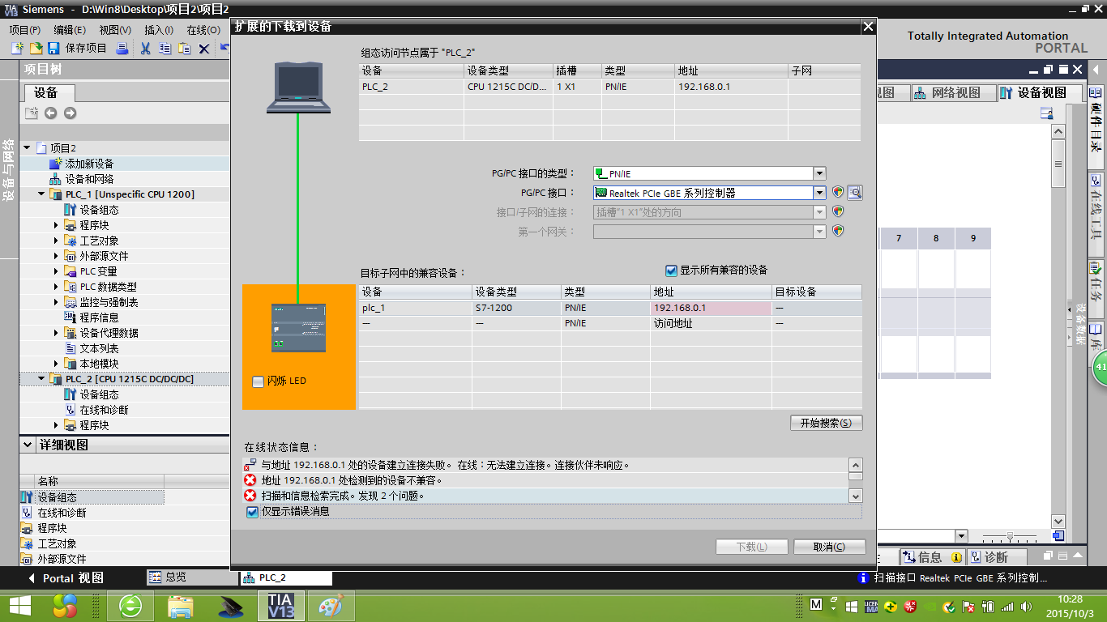Click the shield icon next to 接口/子网的连接
1107x622 pixels.
838,212
